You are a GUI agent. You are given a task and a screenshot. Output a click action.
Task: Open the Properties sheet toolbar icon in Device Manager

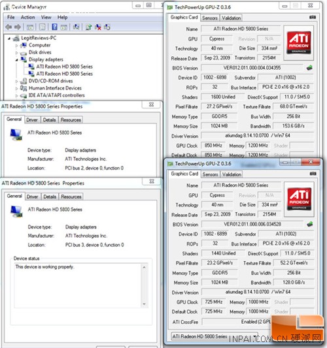(43, 27)
